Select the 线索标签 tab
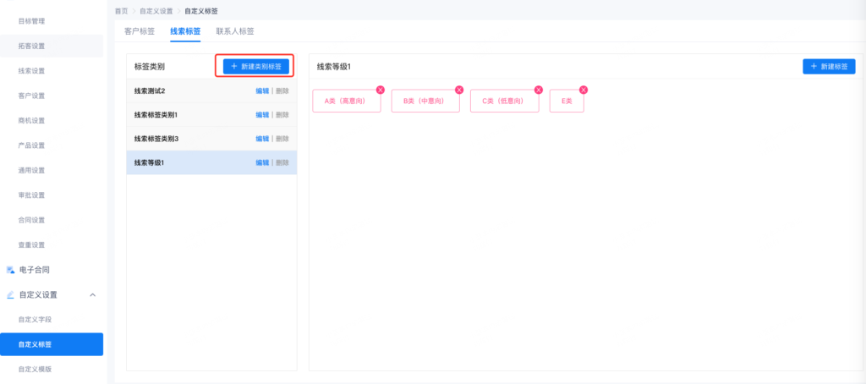The width and height of the screenshot is (866, 384). tap(185, 31)
